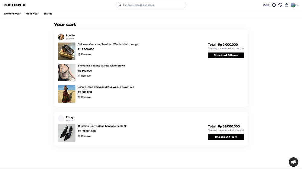Click the Checkout 1 item button
This screenshot has width=302, height=170.
[226, 137]
